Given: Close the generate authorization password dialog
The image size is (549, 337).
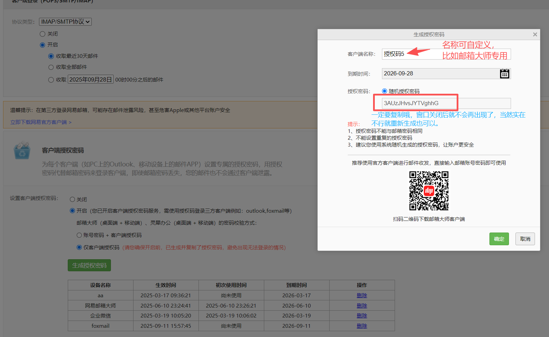Looking at the screenshot, I should coord(535,34).
